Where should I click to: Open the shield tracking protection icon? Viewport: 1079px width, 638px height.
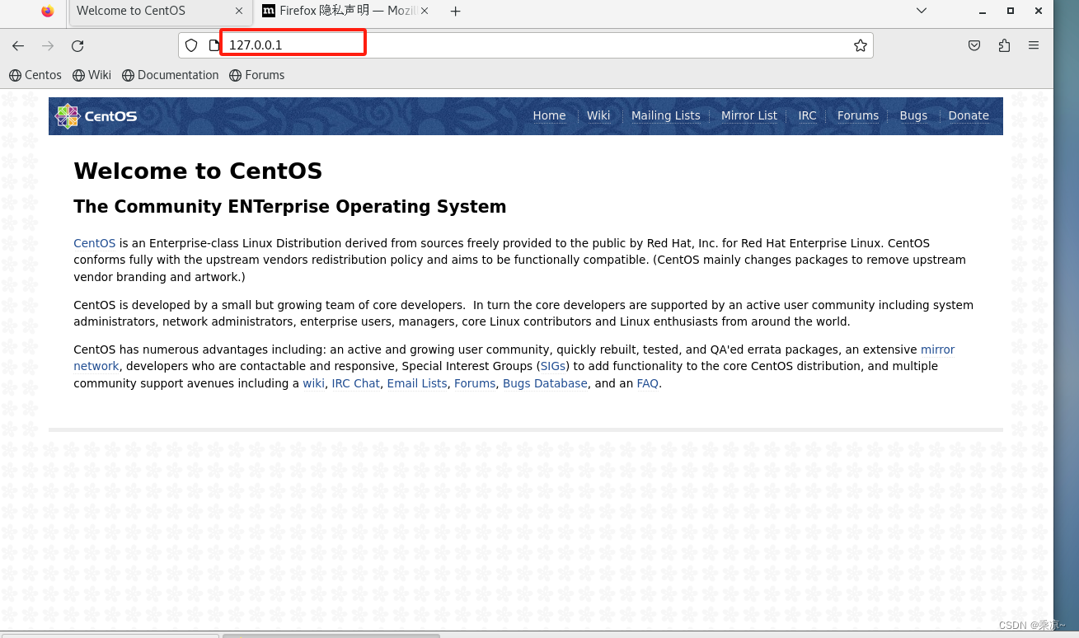(191, 45)
